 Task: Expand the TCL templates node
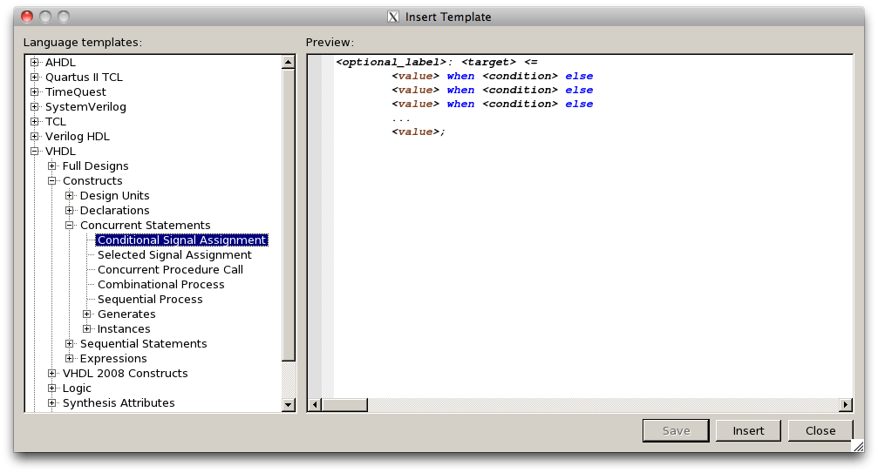pyautogui.click(x=35, y=121)
